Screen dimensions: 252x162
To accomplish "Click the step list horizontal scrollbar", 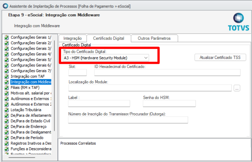I will pyautogui.click(x=22, y=158).
